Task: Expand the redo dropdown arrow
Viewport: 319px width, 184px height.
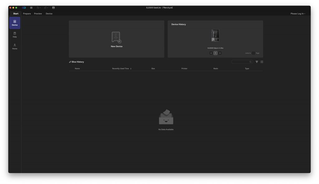Action: click(48, 8)
